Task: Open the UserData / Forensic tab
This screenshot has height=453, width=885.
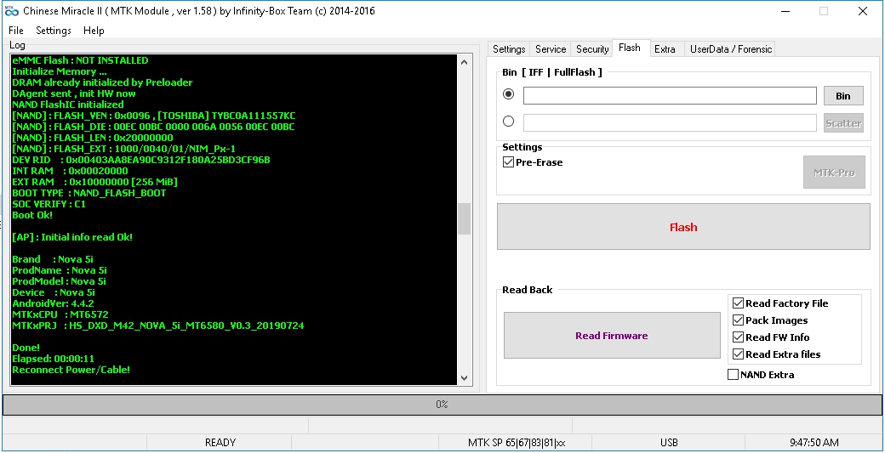Action: pos(731,49)
